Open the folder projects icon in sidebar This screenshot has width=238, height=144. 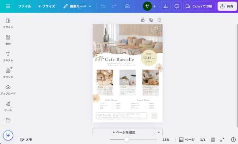coord(8,120)
